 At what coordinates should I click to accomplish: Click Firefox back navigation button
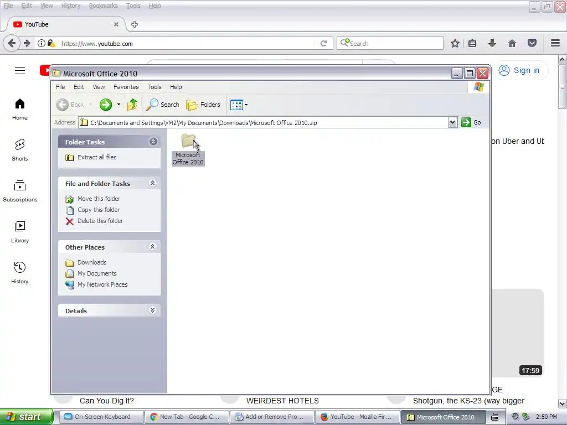tap(12, 44)
